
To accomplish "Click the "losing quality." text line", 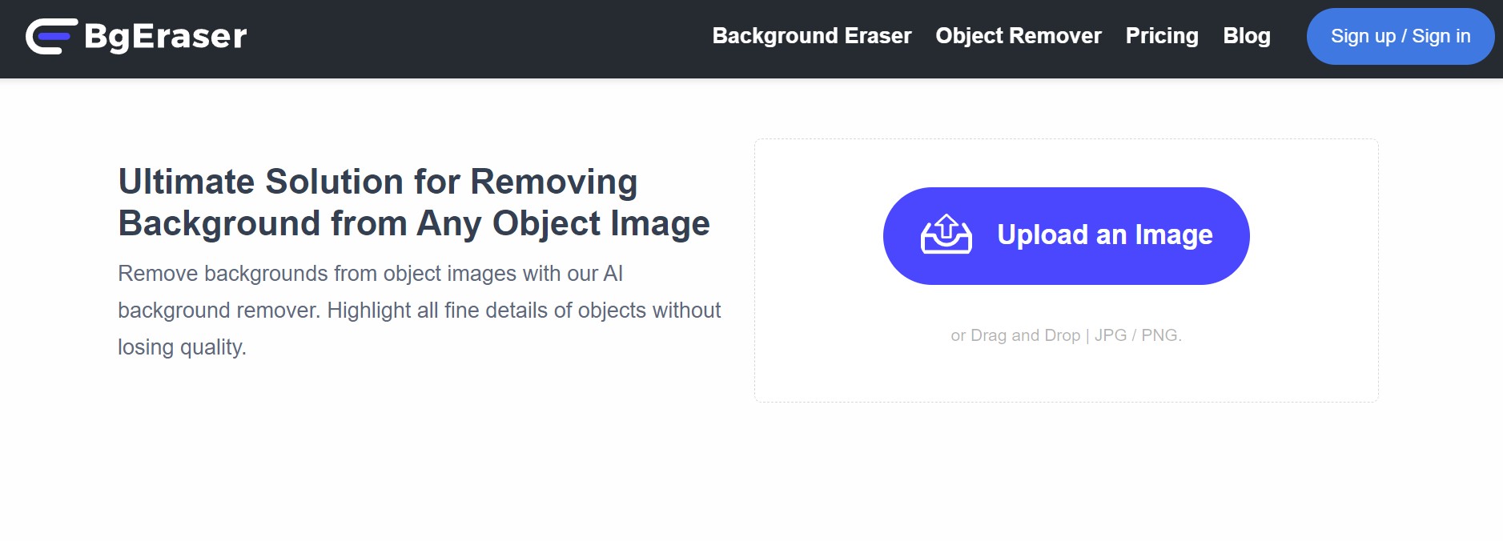I will pos(182,347).
